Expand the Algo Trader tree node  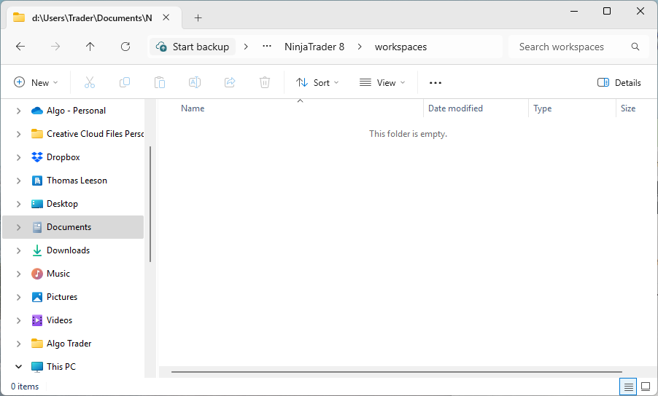coord(18,344)
